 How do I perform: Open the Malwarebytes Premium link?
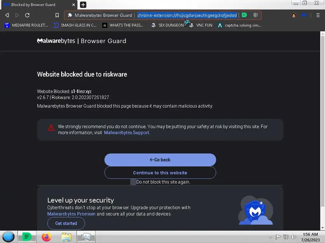(x=71, y=214)
